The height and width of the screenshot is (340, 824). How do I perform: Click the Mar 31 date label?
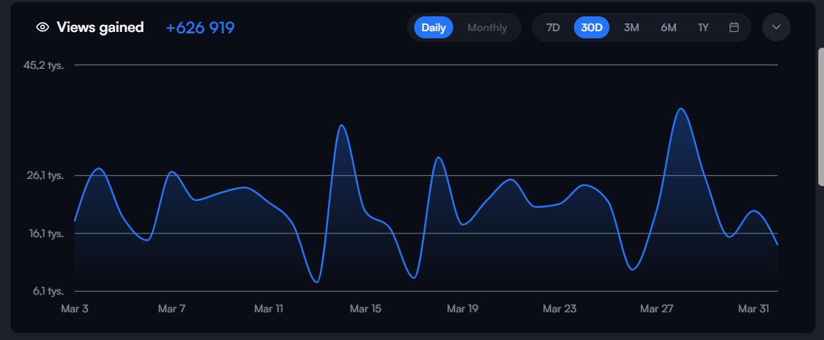click(x=754, y=309)
